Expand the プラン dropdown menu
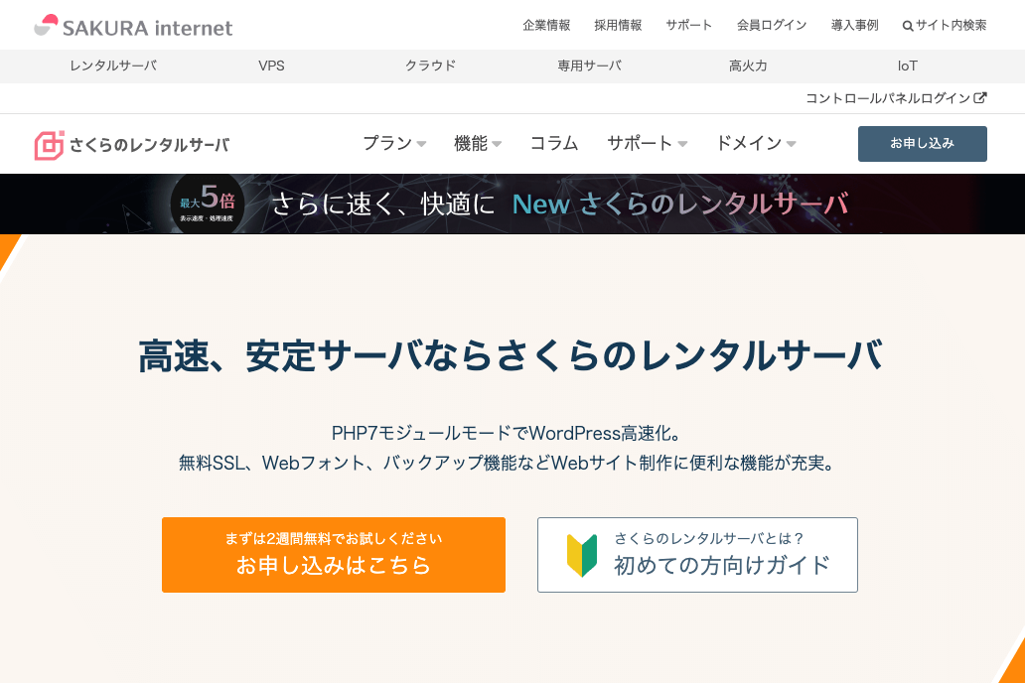The image size is (1025, 683). 393,143
